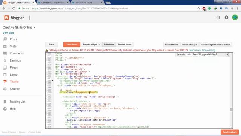
Task: Click the IQ extension icon
Action: click(x=226, y=8)
